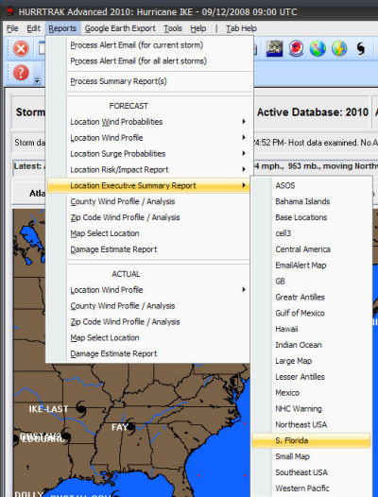Click the red X close toolbar icon

(x=21, y=49)
